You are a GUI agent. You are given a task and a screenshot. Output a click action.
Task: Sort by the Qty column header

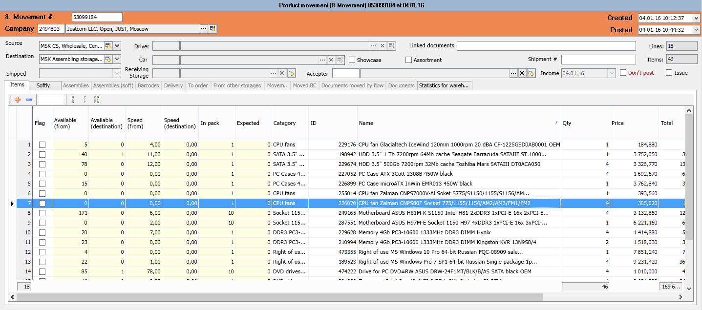tap(585, 123)
